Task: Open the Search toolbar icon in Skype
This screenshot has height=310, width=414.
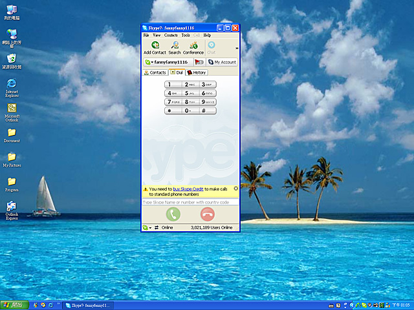Action: click(x=175, y=48)
